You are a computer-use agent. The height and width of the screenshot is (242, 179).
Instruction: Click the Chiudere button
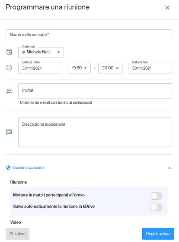(17, 234)
